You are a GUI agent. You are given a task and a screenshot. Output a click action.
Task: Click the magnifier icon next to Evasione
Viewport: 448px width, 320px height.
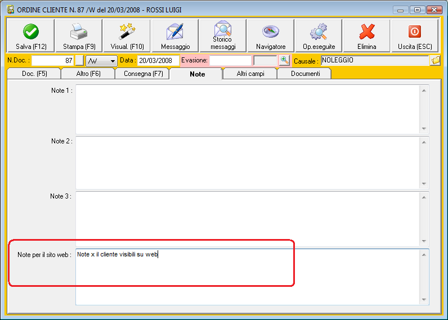click(284, 60)
